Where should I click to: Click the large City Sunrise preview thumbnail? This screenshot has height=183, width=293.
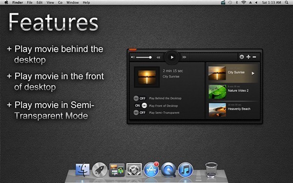pyautogui.click(x=147, y=77)
